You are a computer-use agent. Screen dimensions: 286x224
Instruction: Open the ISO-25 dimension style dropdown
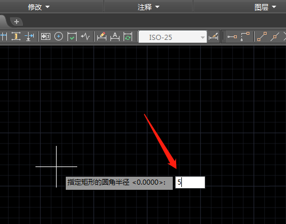(173, 36)
